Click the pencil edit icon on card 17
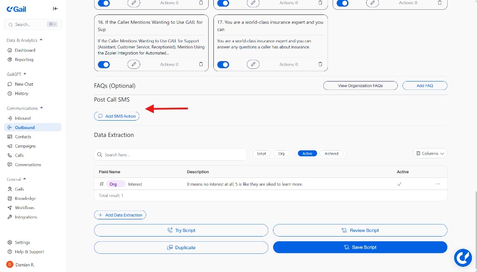 (253, 64)
